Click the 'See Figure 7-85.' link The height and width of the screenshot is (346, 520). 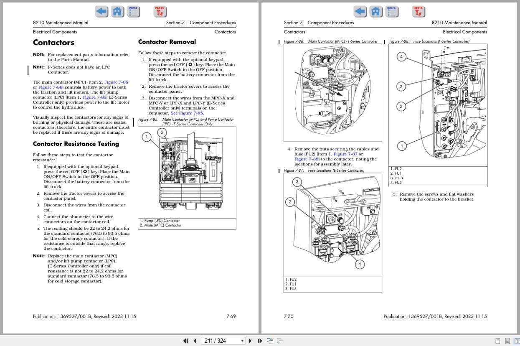point(187,113)
